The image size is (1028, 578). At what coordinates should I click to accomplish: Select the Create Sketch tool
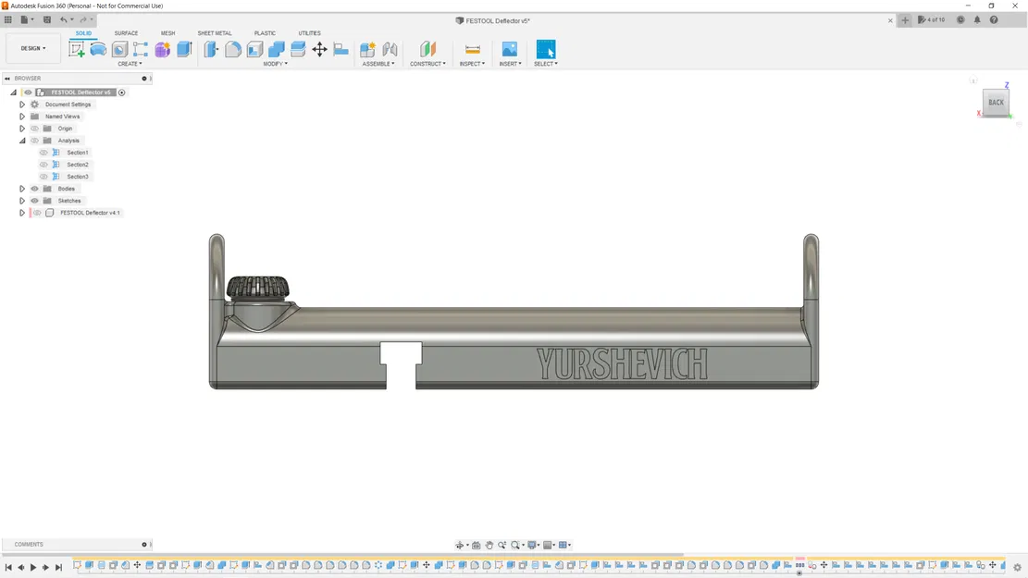coord(77,49)
